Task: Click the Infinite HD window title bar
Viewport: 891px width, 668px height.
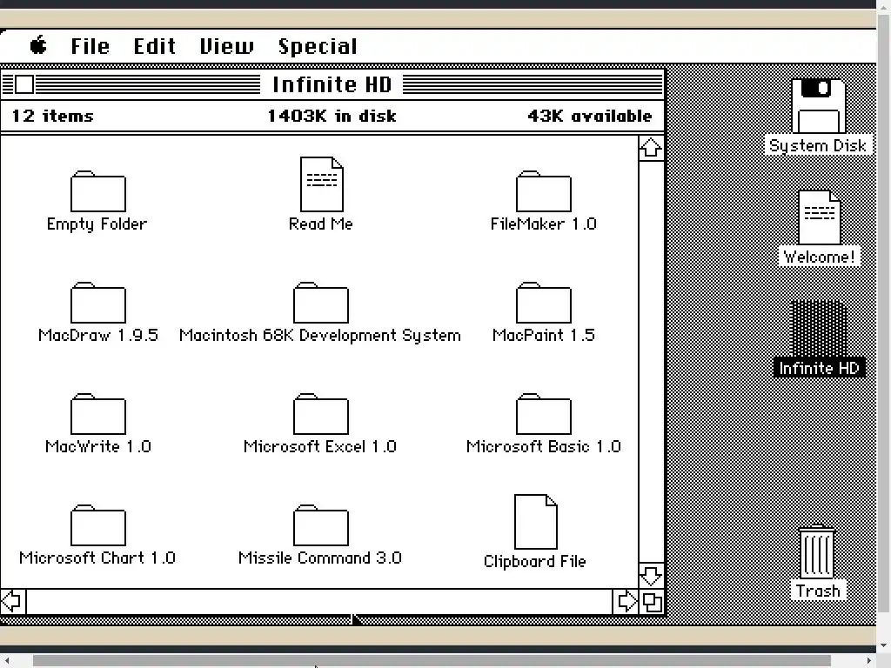Action: [332, 84]
